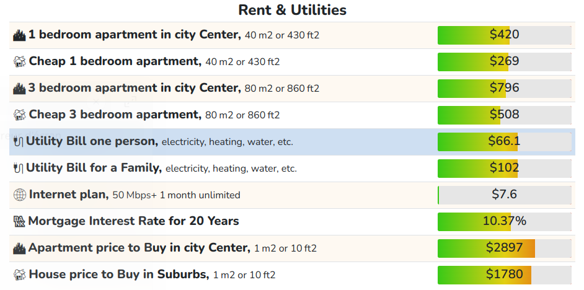Image resolution: width=584 pixels, height=290 pixels.
Task: Click the $7.6 internet plan bar
Action: click(x=504, y=195)
